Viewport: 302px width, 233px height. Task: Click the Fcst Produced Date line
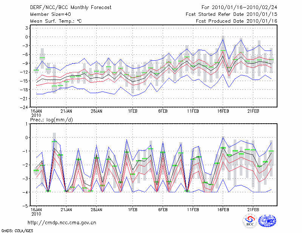click(x=236, y=21)
